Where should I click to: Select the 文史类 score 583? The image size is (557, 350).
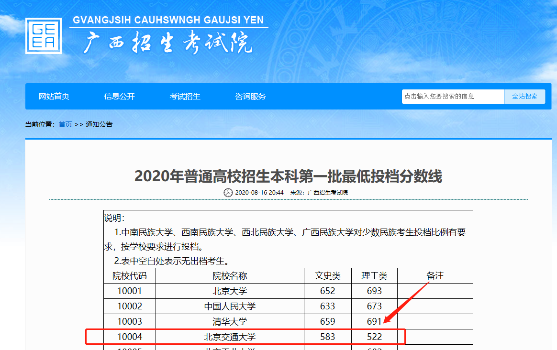(x=327, y=337)
